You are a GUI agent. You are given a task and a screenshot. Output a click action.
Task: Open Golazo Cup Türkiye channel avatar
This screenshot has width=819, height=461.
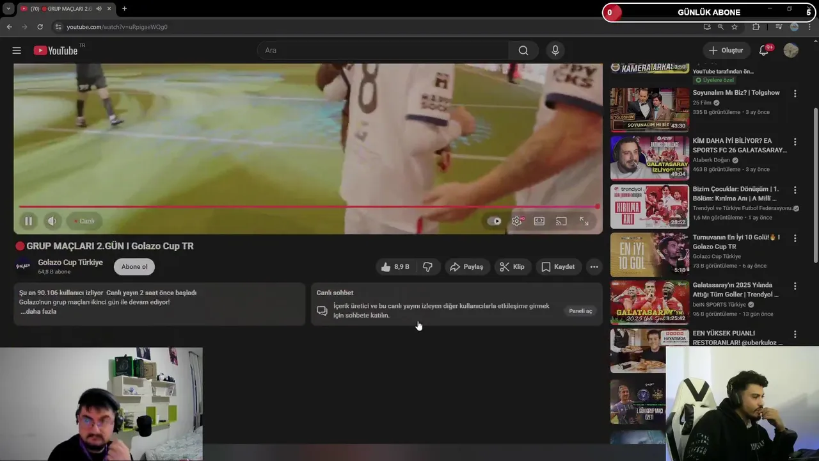click(x=23, y=266)
